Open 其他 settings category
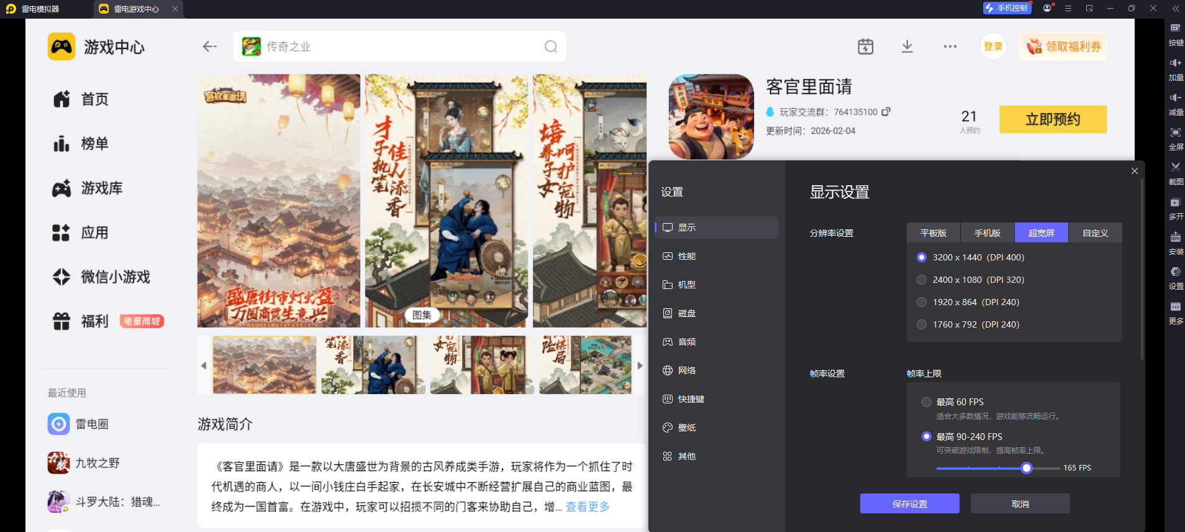This screenshot has height=532, width=1185. click(x=717, y=456)
